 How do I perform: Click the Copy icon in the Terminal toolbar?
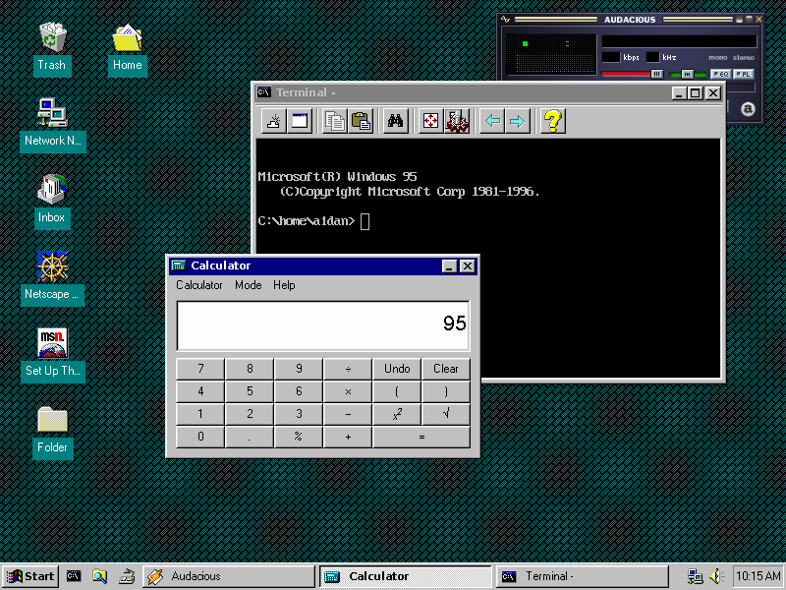[x=334, y=121]
